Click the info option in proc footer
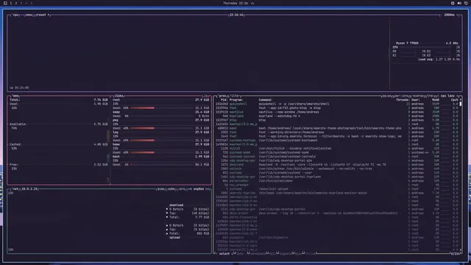 [x=240, y=254]
